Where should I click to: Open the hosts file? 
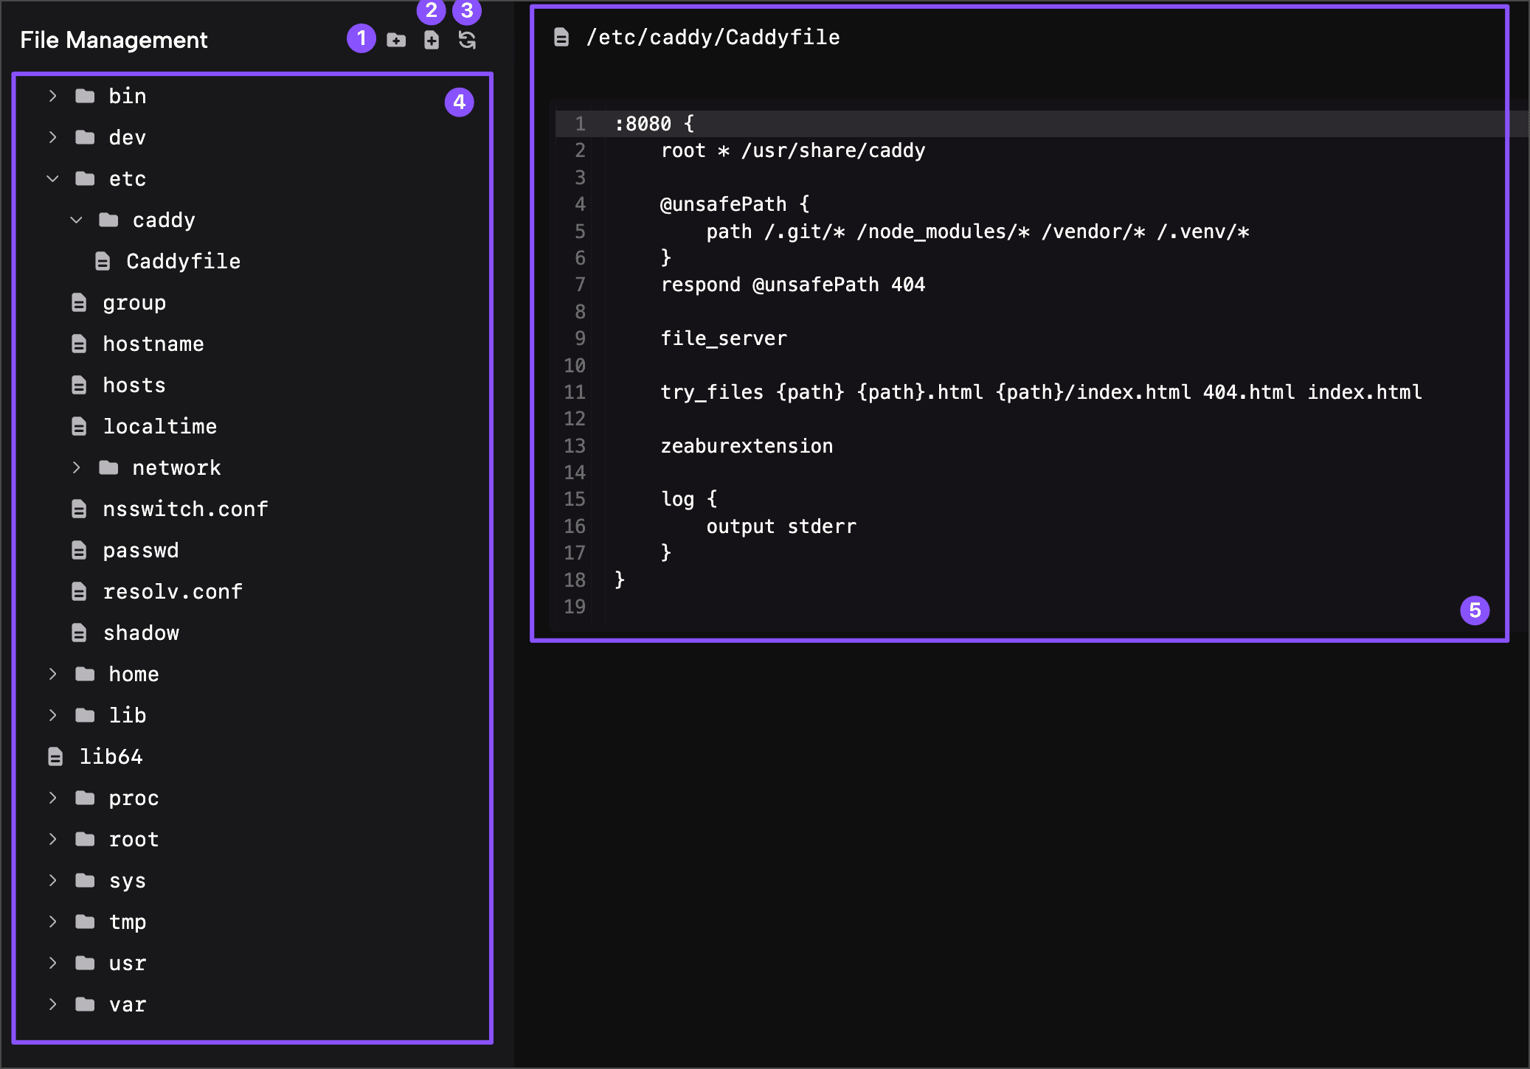click(x=134, y=385)
